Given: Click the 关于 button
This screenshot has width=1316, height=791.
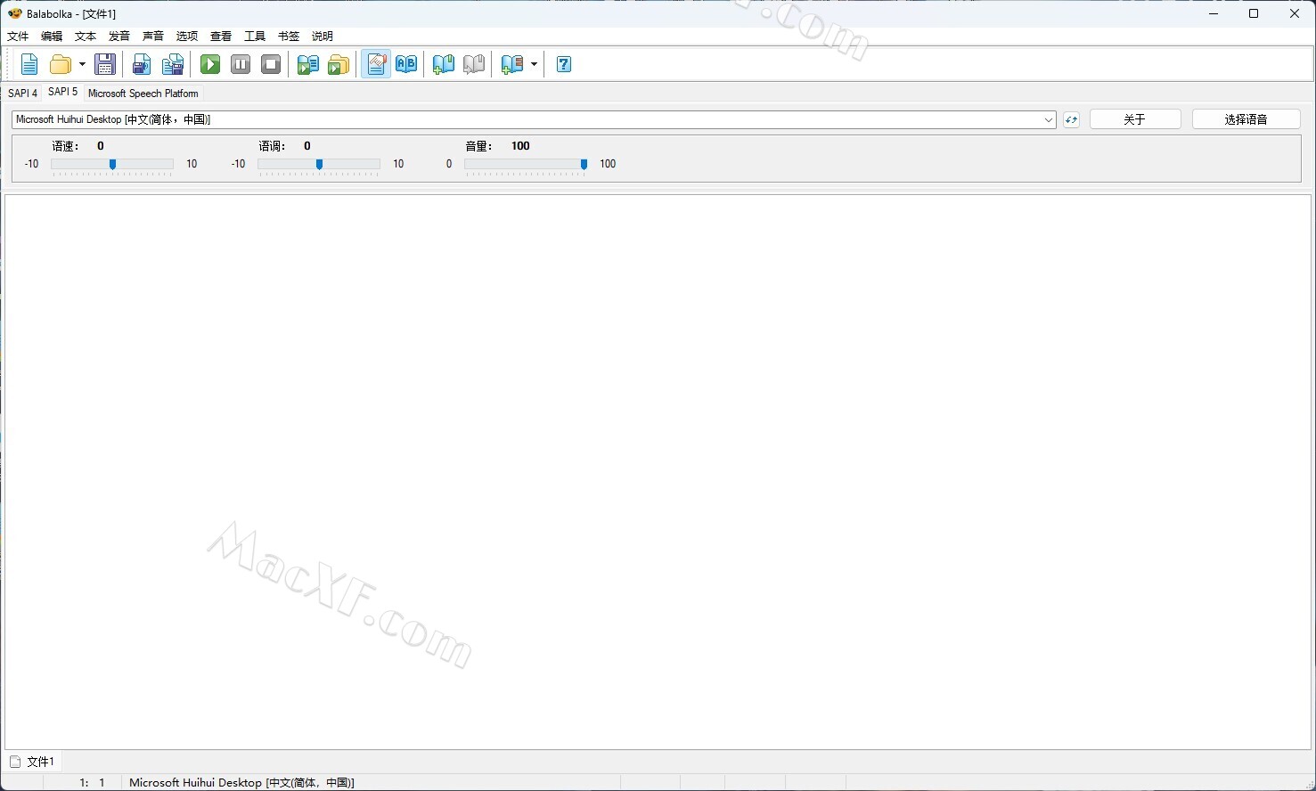Looking at the screenshot, I should [x=1135, y=119].
